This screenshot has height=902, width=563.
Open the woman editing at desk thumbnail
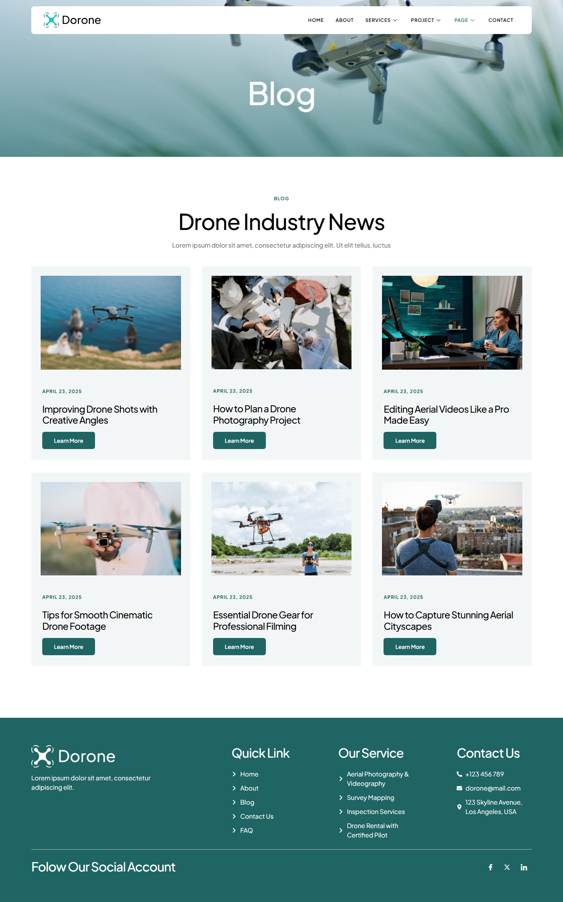coord(452,323)
